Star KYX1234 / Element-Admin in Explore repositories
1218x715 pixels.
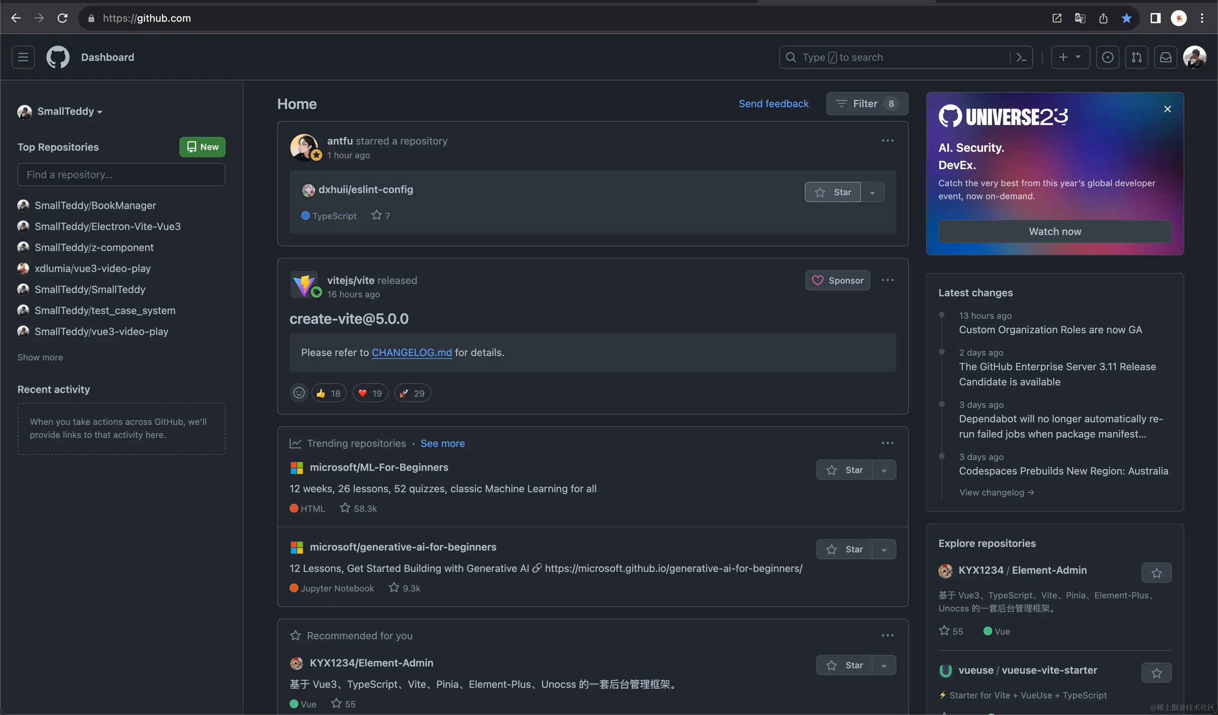1156,573
